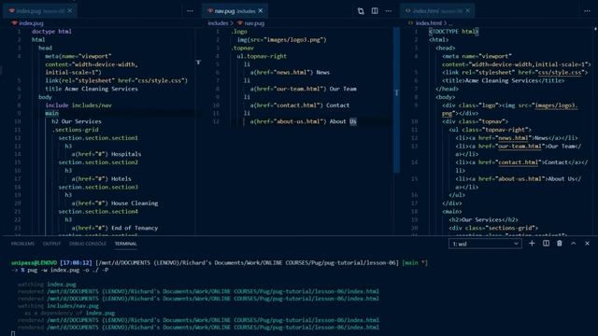The height and width of the screenshot is (336, 598).
Task: Click the open changes icon in the nav.pug group
Action: point(361,11)
